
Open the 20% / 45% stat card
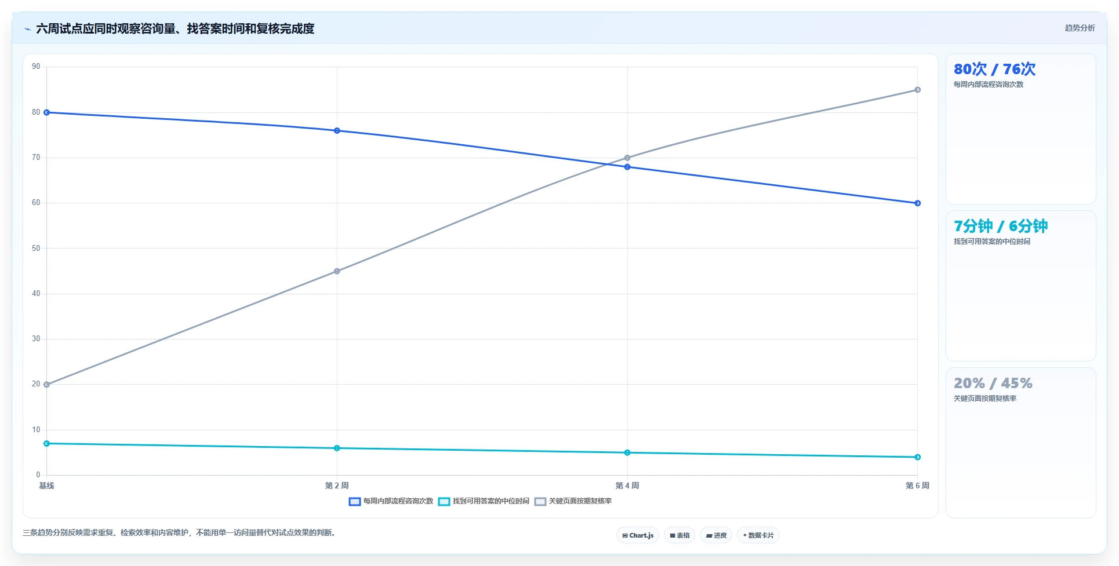click(1021, 443)
